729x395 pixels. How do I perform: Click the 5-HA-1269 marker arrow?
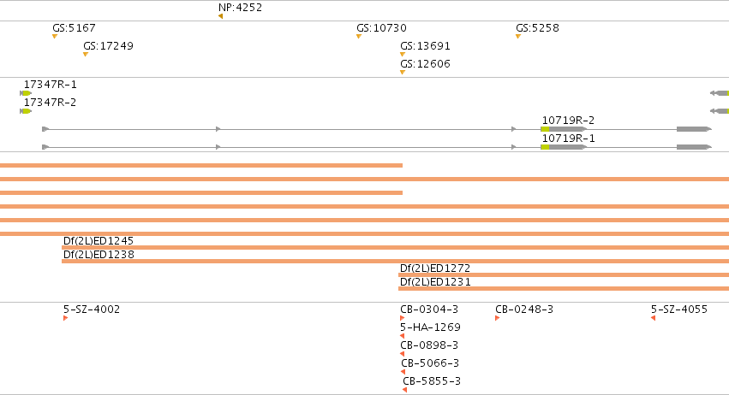tap(402, 336)
